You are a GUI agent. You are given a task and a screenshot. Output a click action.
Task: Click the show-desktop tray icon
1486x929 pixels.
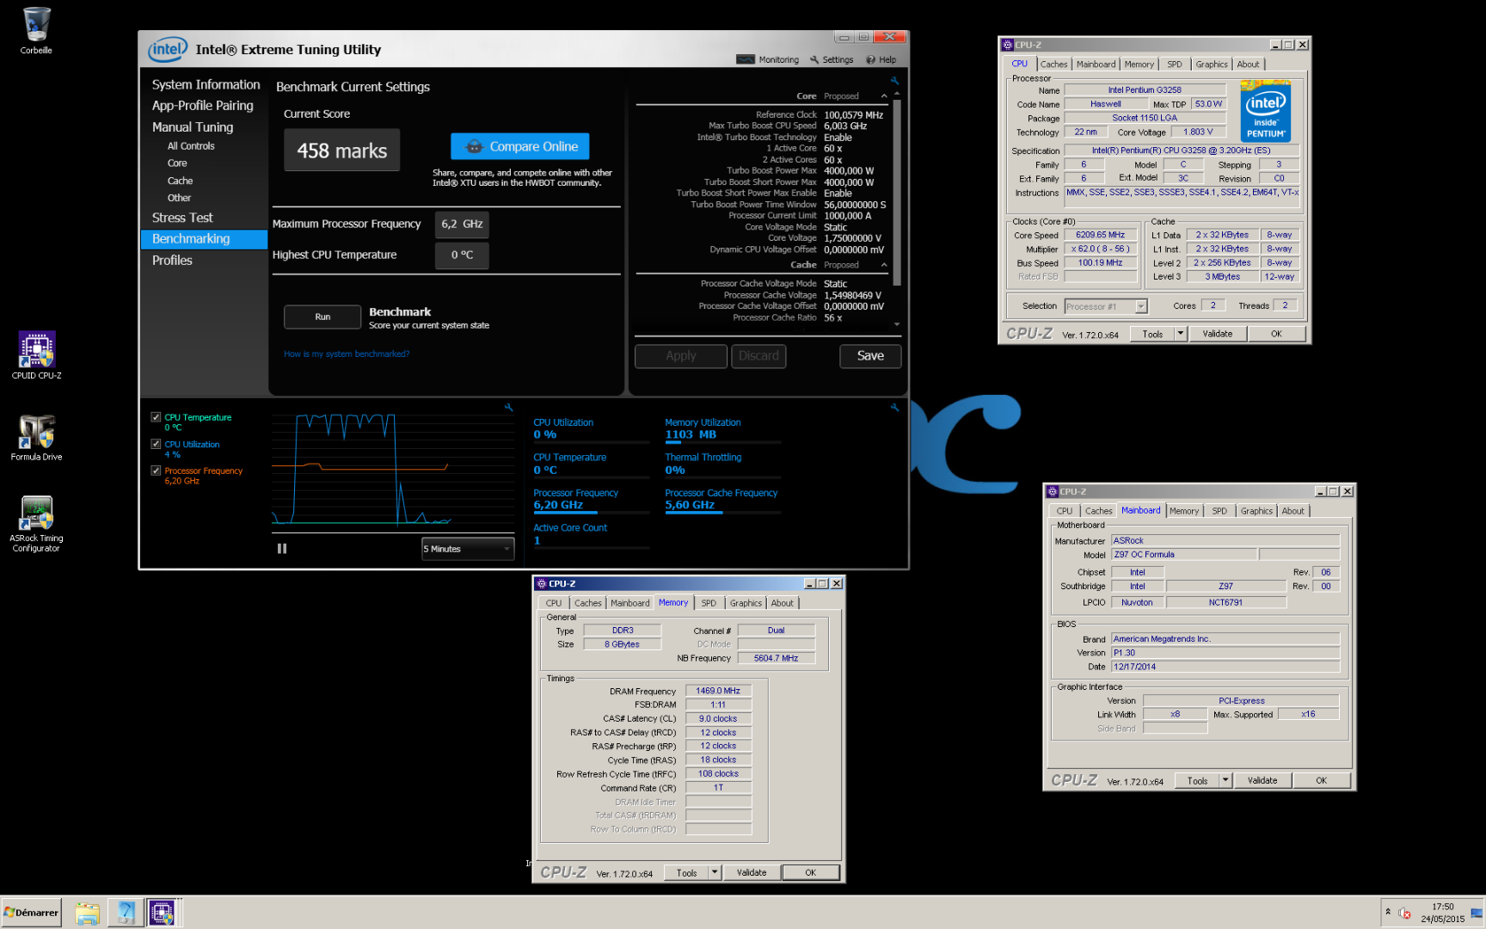pyautogui.click(x=1477, y=913)
